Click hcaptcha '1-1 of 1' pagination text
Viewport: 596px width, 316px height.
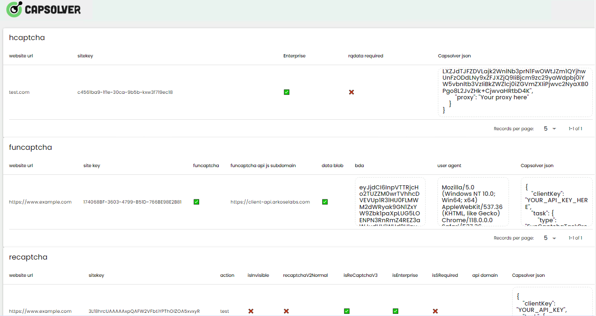pyautogui.click(x=575, y=129)
